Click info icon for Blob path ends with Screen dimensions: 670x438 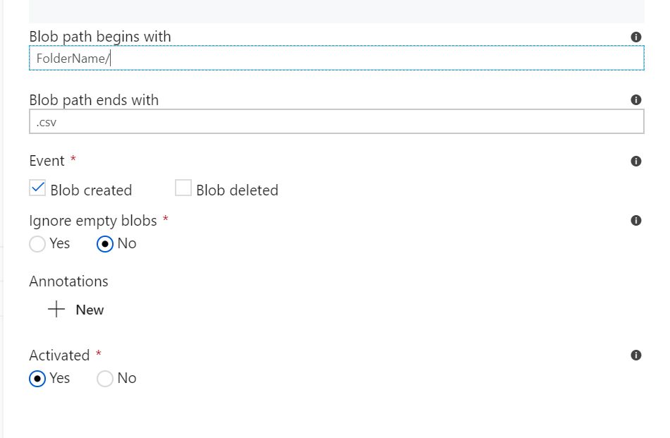click(635, 100)
